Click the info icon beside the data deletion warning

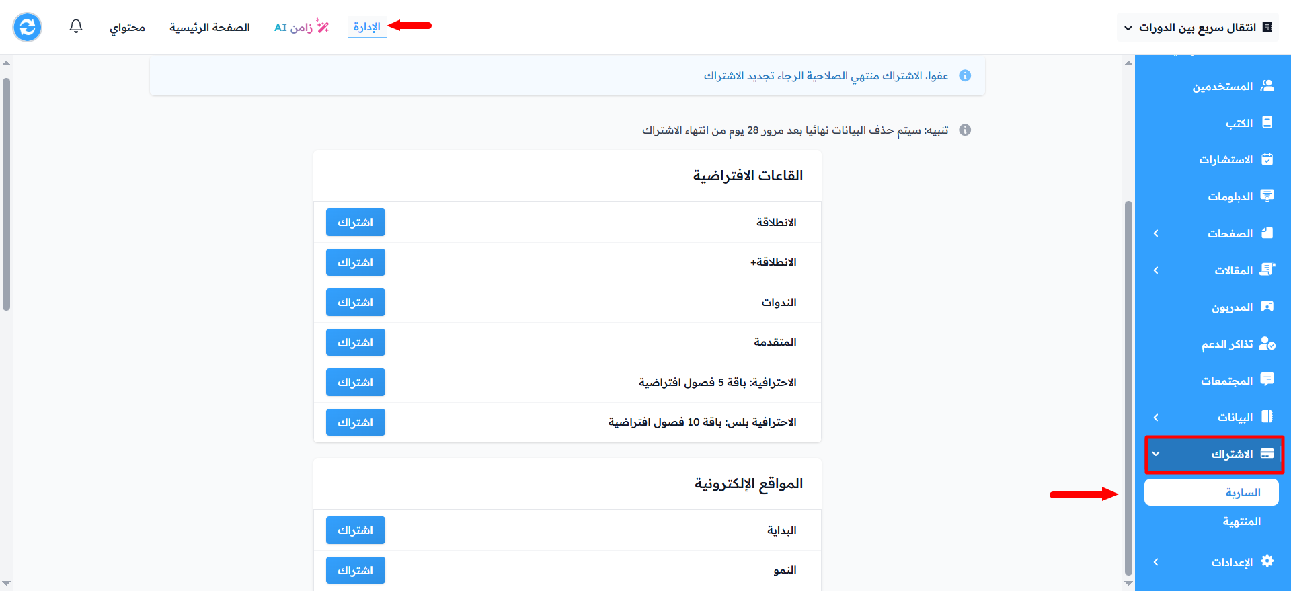(965, 130)
